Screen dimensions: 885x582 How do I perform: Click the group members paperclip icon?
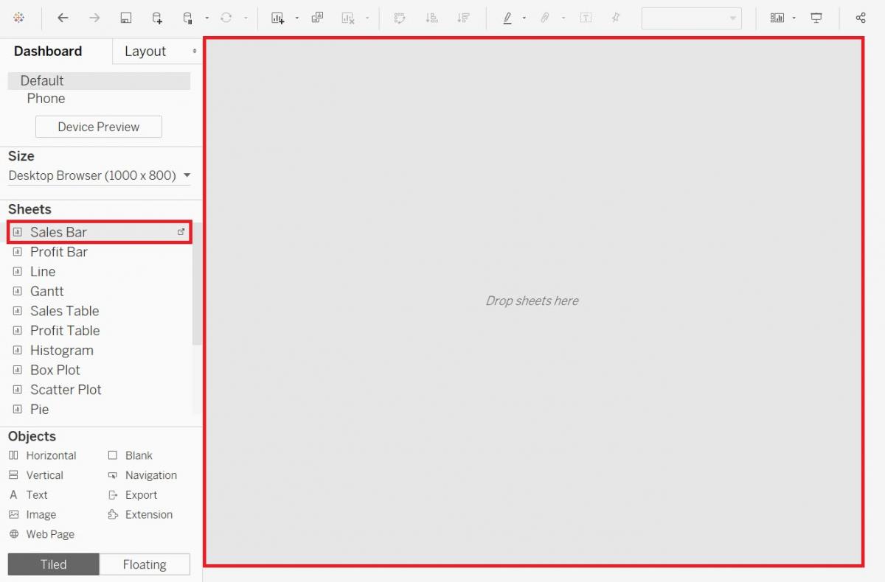click(x=545, y=18)
